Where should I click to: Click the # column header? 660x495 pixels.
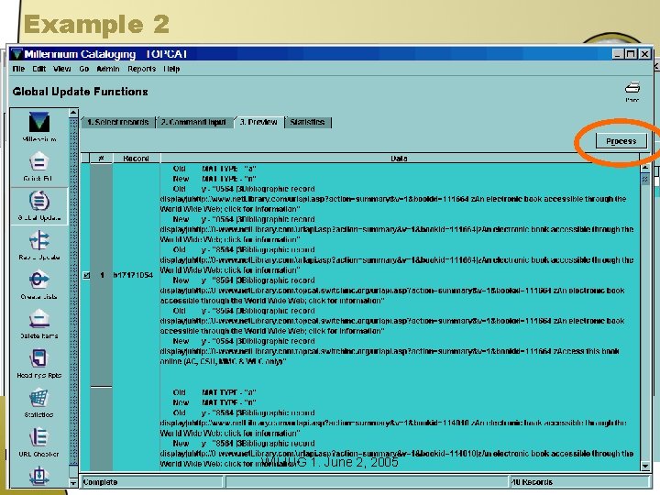101,159
